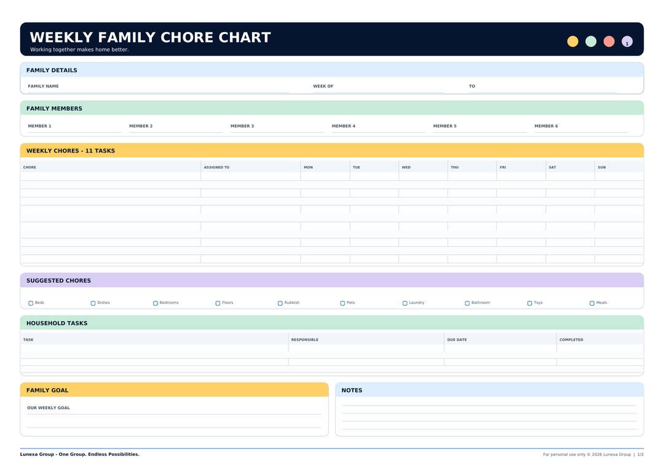Click the 'Working together makes home better' subtitle
664x470 pixels.
point(79,50)
